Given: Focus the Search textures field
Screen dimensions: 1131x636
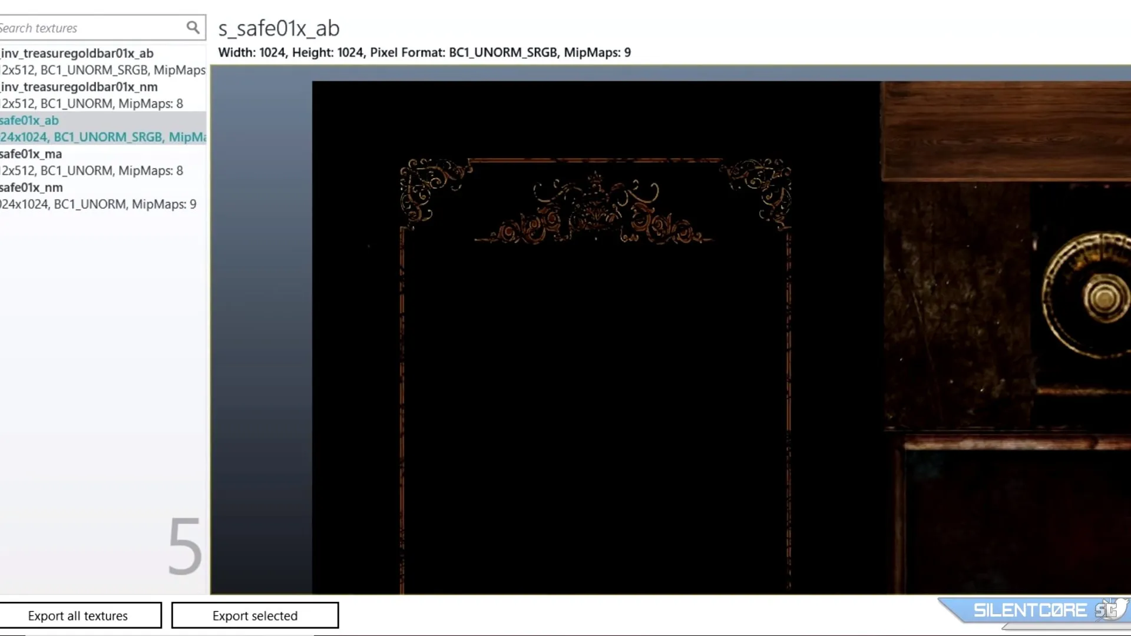Looking at the screenshot, I should 88,28.
